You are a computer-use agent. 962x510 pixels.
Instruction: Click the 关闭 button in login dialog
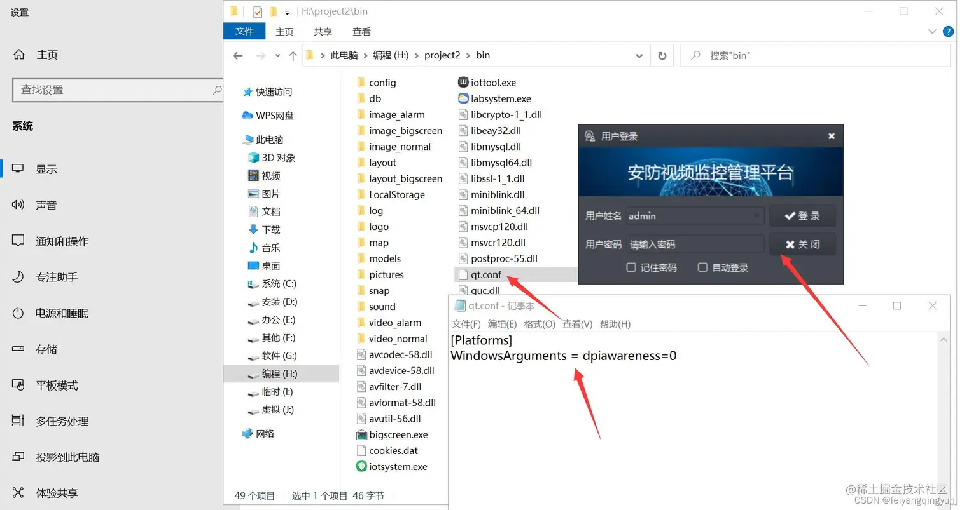click(802, 244)
